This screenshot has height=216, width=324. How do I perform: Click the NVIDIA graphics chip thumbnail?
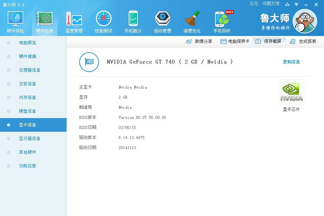pos(291,91)
